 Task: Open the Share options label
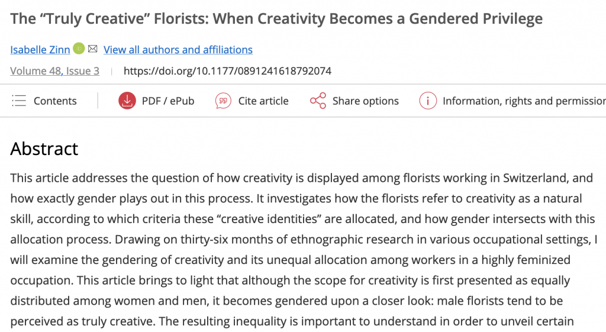(x=365, y=101)
